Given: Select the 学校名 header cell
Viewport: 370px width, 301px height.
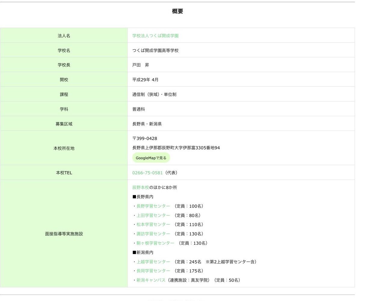Looking at the screenshot, I should [x=64, y=50].
